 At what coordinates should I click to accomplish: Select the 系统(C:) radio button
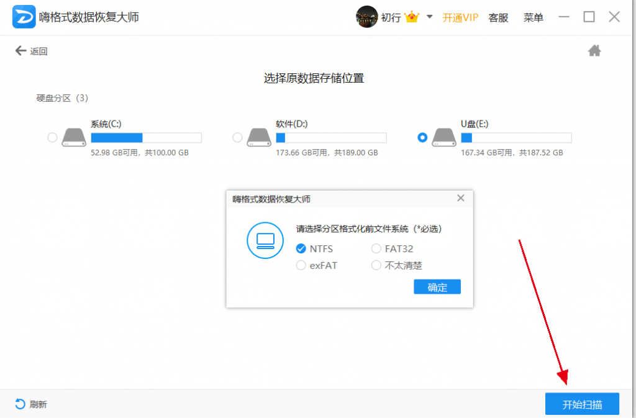[x=52, y=137]
